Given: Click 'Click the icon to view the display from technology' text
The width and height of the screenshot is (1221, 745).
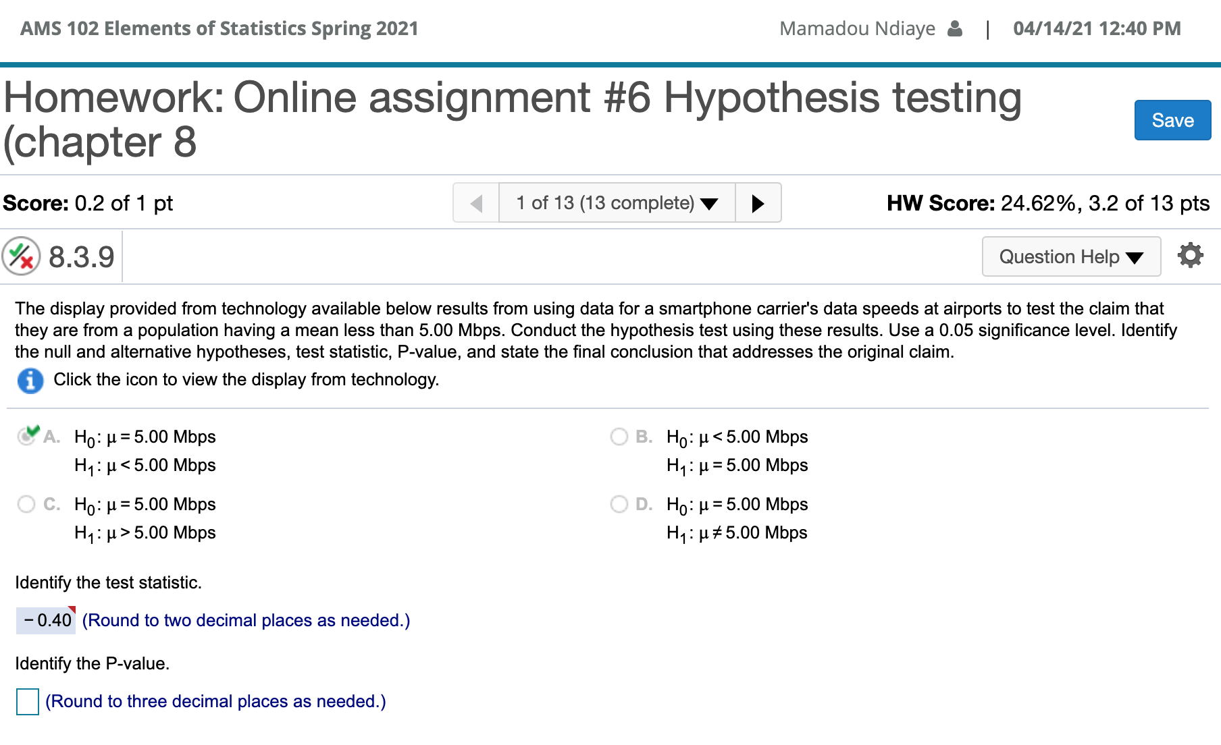Looking at the screenshot, I should pyautogui.click(x=246, y=379).
